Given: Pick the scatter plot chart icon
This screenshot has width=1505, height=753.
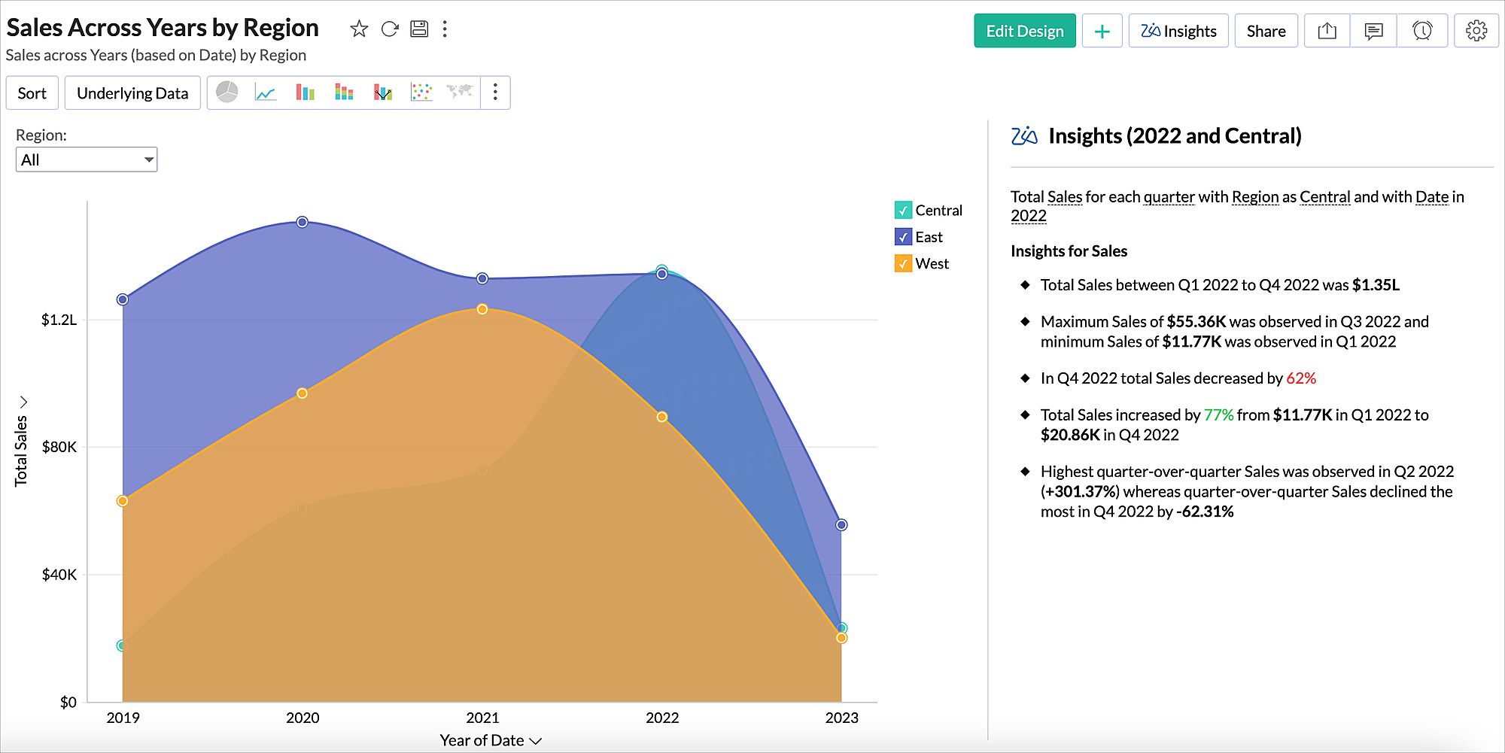Looking at the screenshot, I should 421,93.
